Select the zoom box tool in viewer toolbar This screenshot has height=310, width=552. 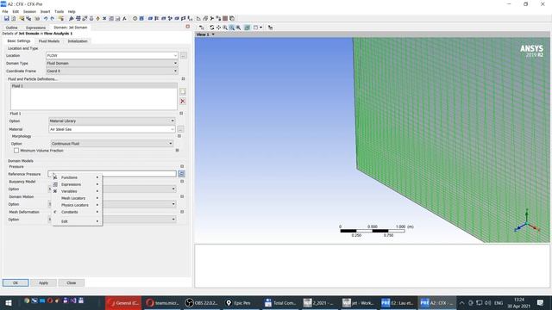[x=232, y=28]
